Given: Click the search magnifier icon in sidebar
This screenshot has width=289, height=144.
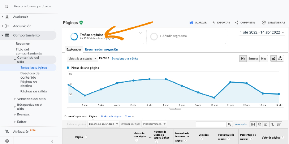Looking at the screenshot, I should pos(7,6).
